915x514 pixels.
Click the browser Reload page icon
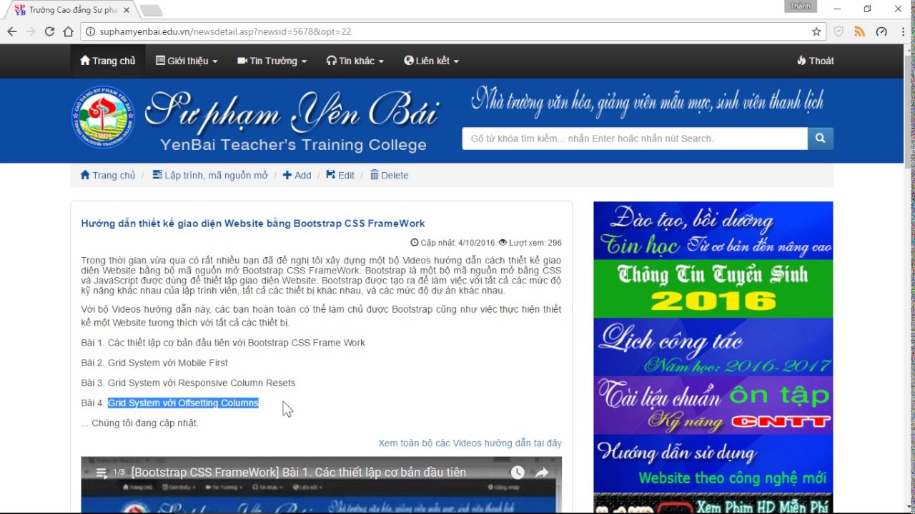[49, 31]
